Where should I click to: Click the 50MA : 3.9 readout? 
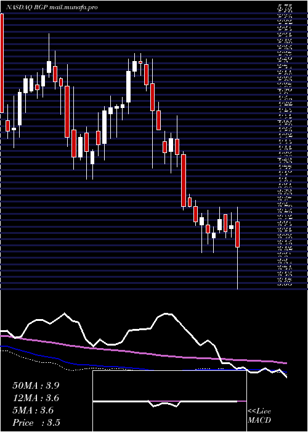(x=36, y=386)
